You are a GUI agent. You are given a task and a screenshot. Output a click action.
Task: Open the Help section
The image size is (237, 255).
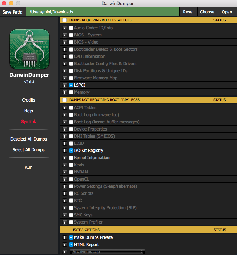(29, 111)
